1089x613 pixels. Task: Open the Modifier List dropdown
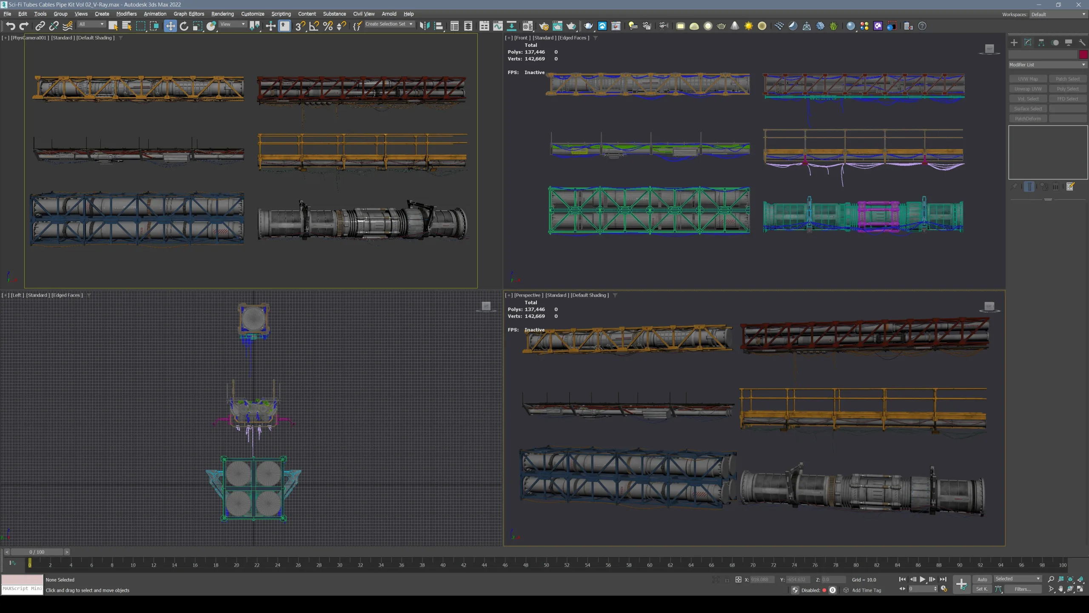(x=1046, y=64)
